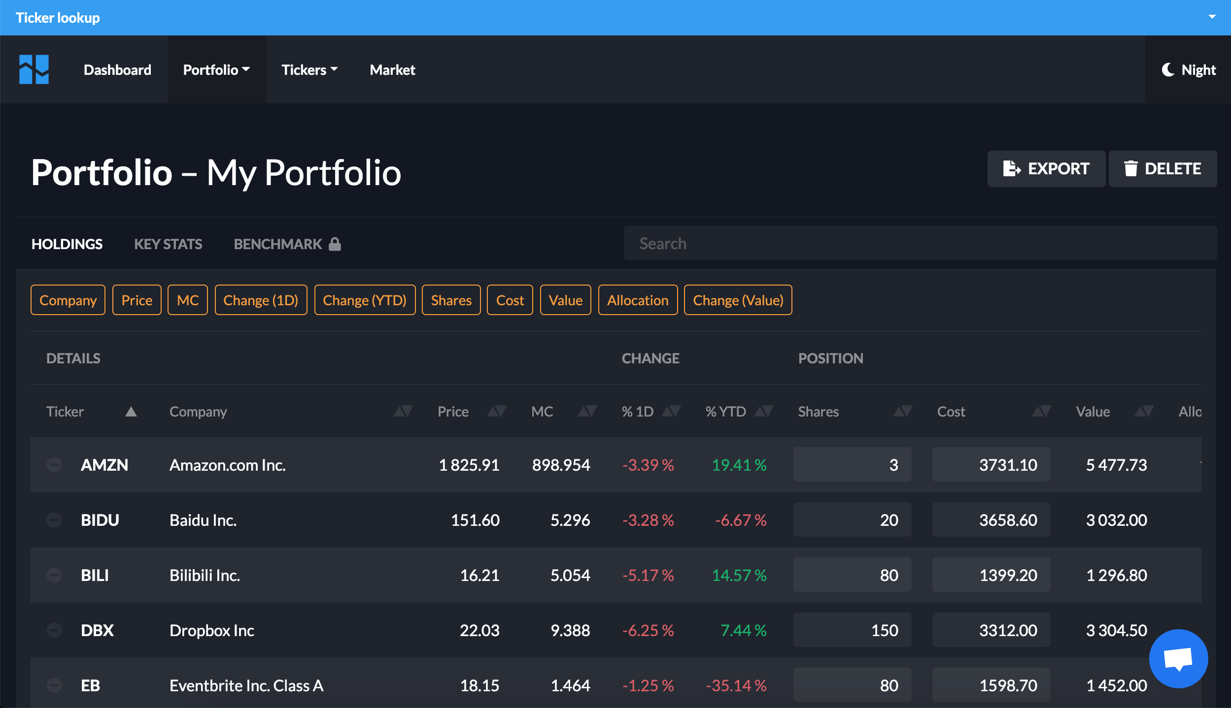1231x708 pixels.
Task: Toggle Night mode via the moon icon
Action: coord(1169,69)
